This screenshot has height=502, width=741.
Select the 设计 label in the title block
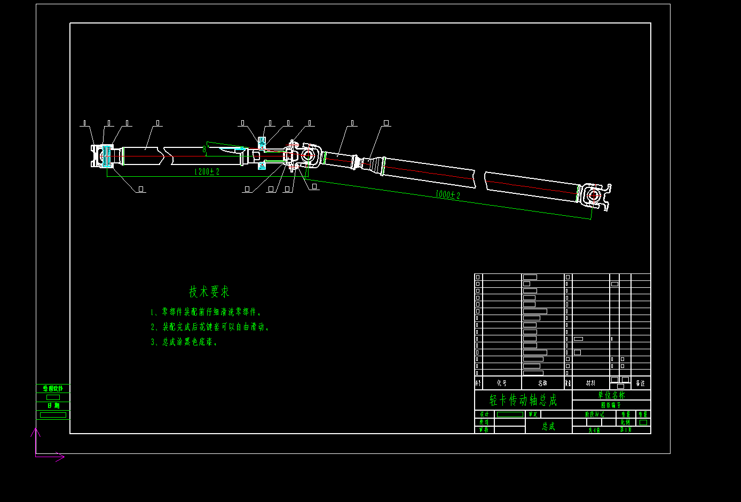coord(484,414)
